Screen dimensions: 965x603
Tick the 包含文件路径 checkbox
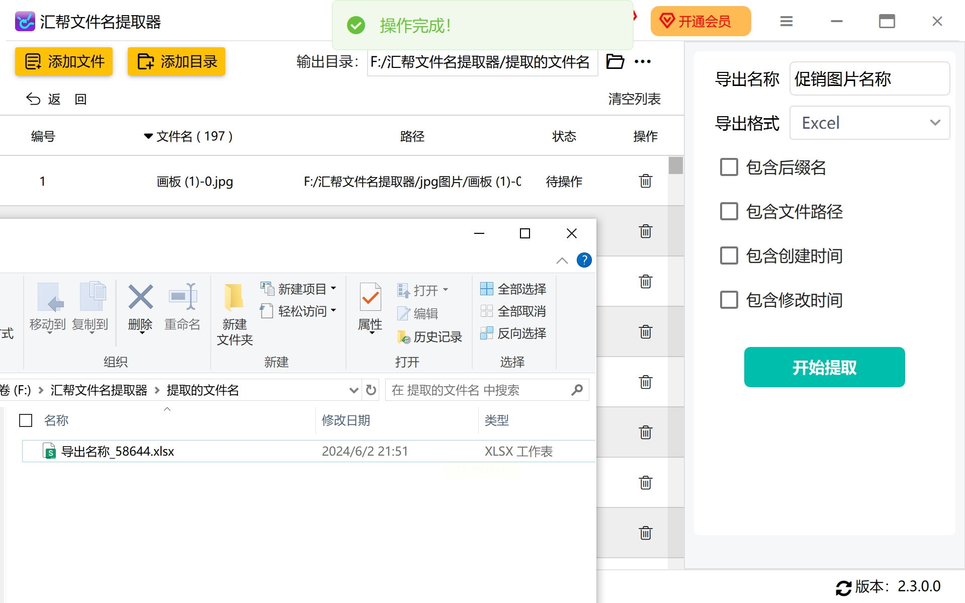click(729, 211)
